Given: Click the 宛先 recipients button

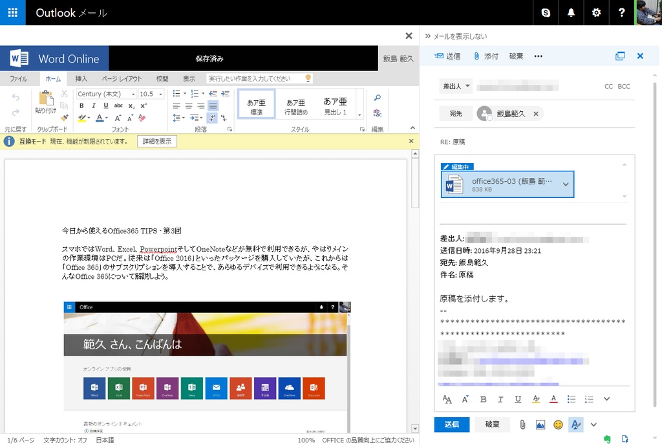Looking at the screenshot, I should click(456, 114).
